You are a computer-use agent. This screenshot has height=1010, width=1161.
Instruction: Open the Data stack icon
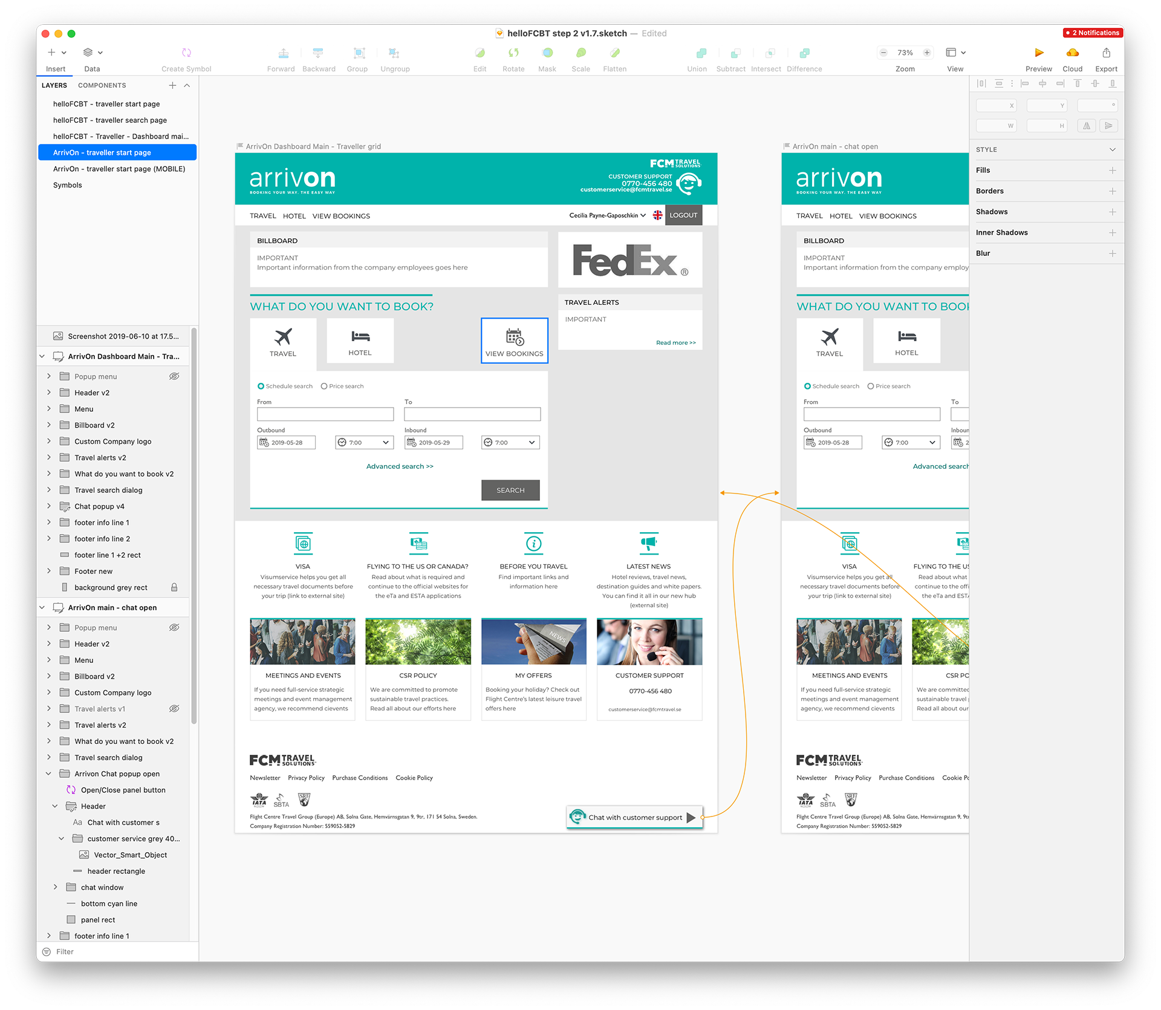click(x=88, y=53)
